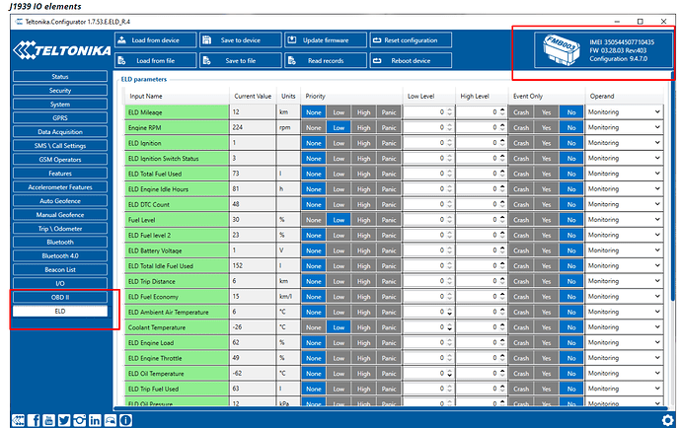The image size is (681, 428).
Task: Open the Security section
Action: point(60,91)
